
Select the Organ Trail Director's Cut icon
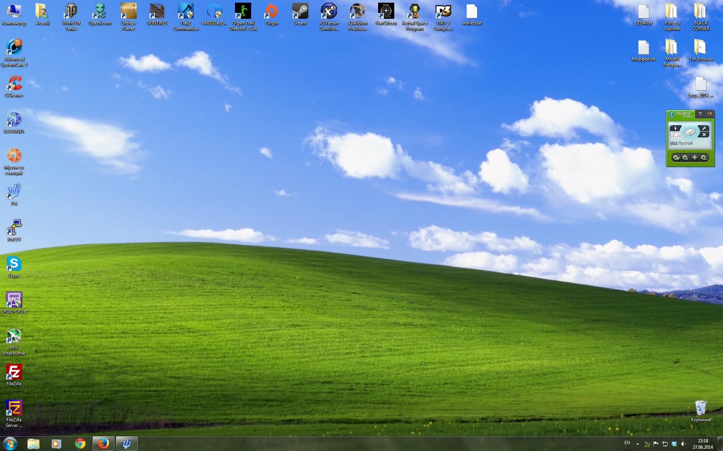point(243,17)
